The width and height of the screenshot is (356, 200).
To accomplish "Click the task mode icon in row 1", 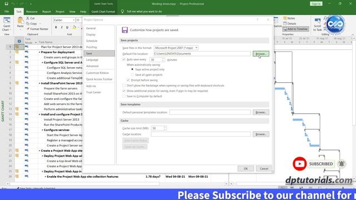I will point(27,47).
